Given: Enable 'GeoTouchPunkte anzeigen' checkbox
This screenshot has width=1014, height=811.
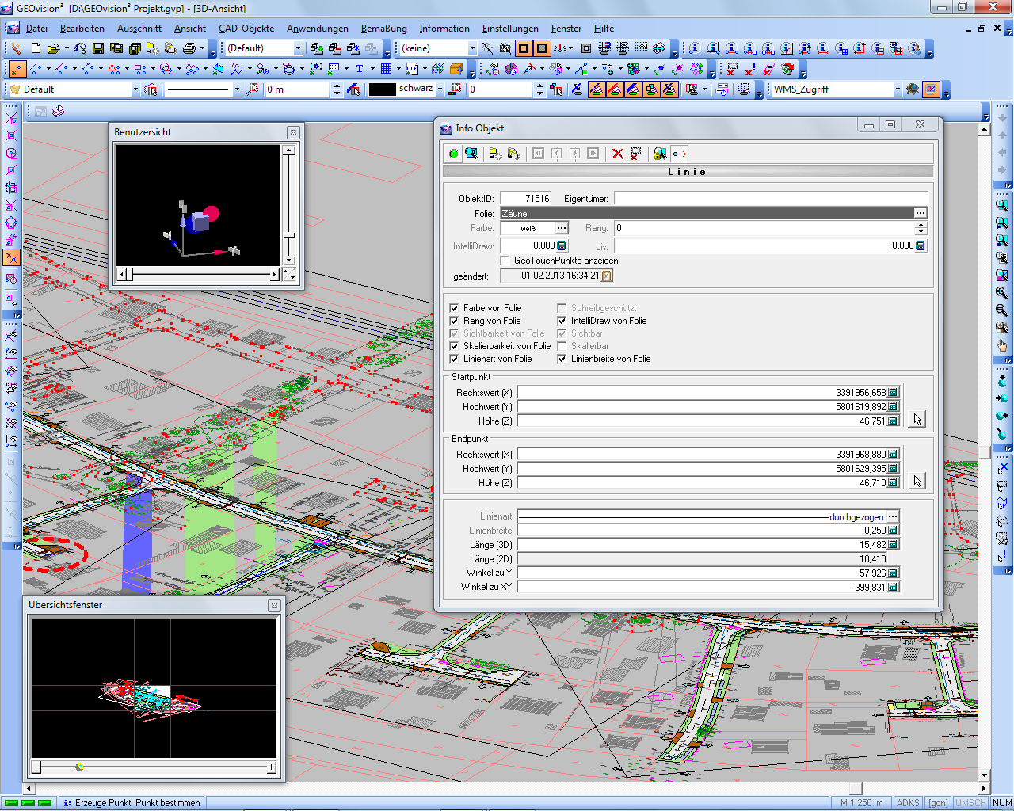Looking at the screenshot, I should (505, 261).
